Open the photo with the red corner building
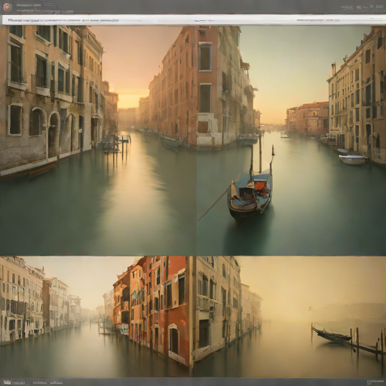386x386 pixels. 96,317
